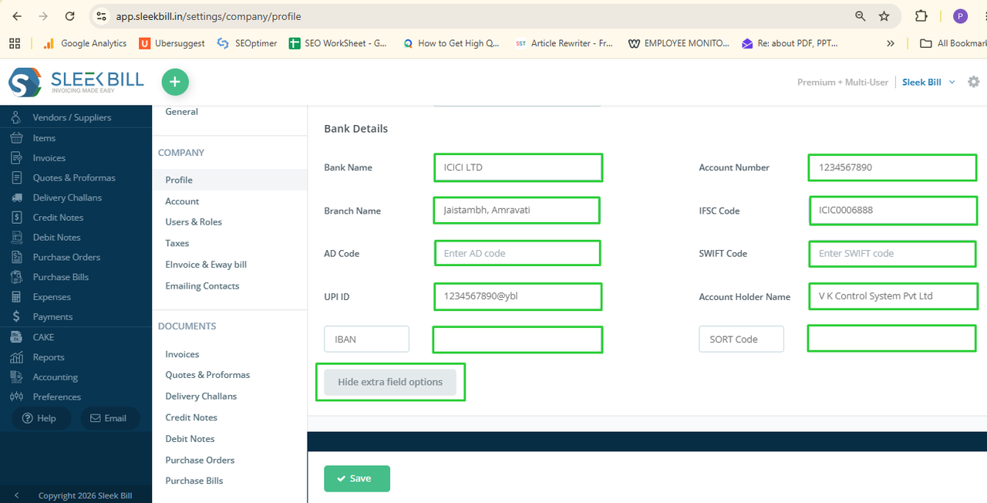This screenshot has height=503, width=987.
Task: Click the Invoices sidebar icon
Action: (x=16, y=157)
